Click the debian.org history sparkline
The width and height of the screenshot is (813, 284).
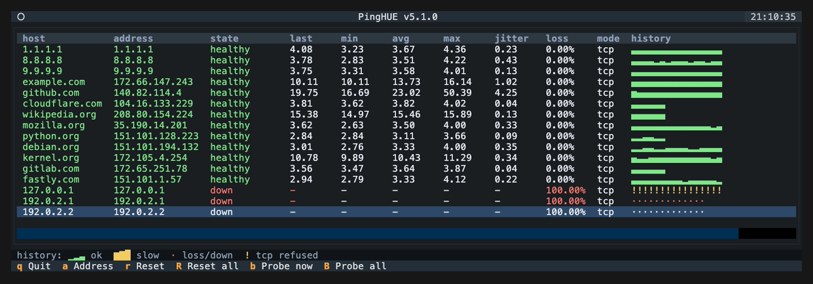pyautogui.click(x=676, y=150)
